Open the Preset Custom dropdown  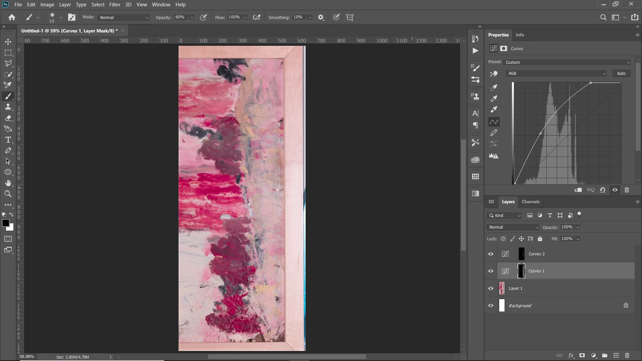click(x=567, y=63)
